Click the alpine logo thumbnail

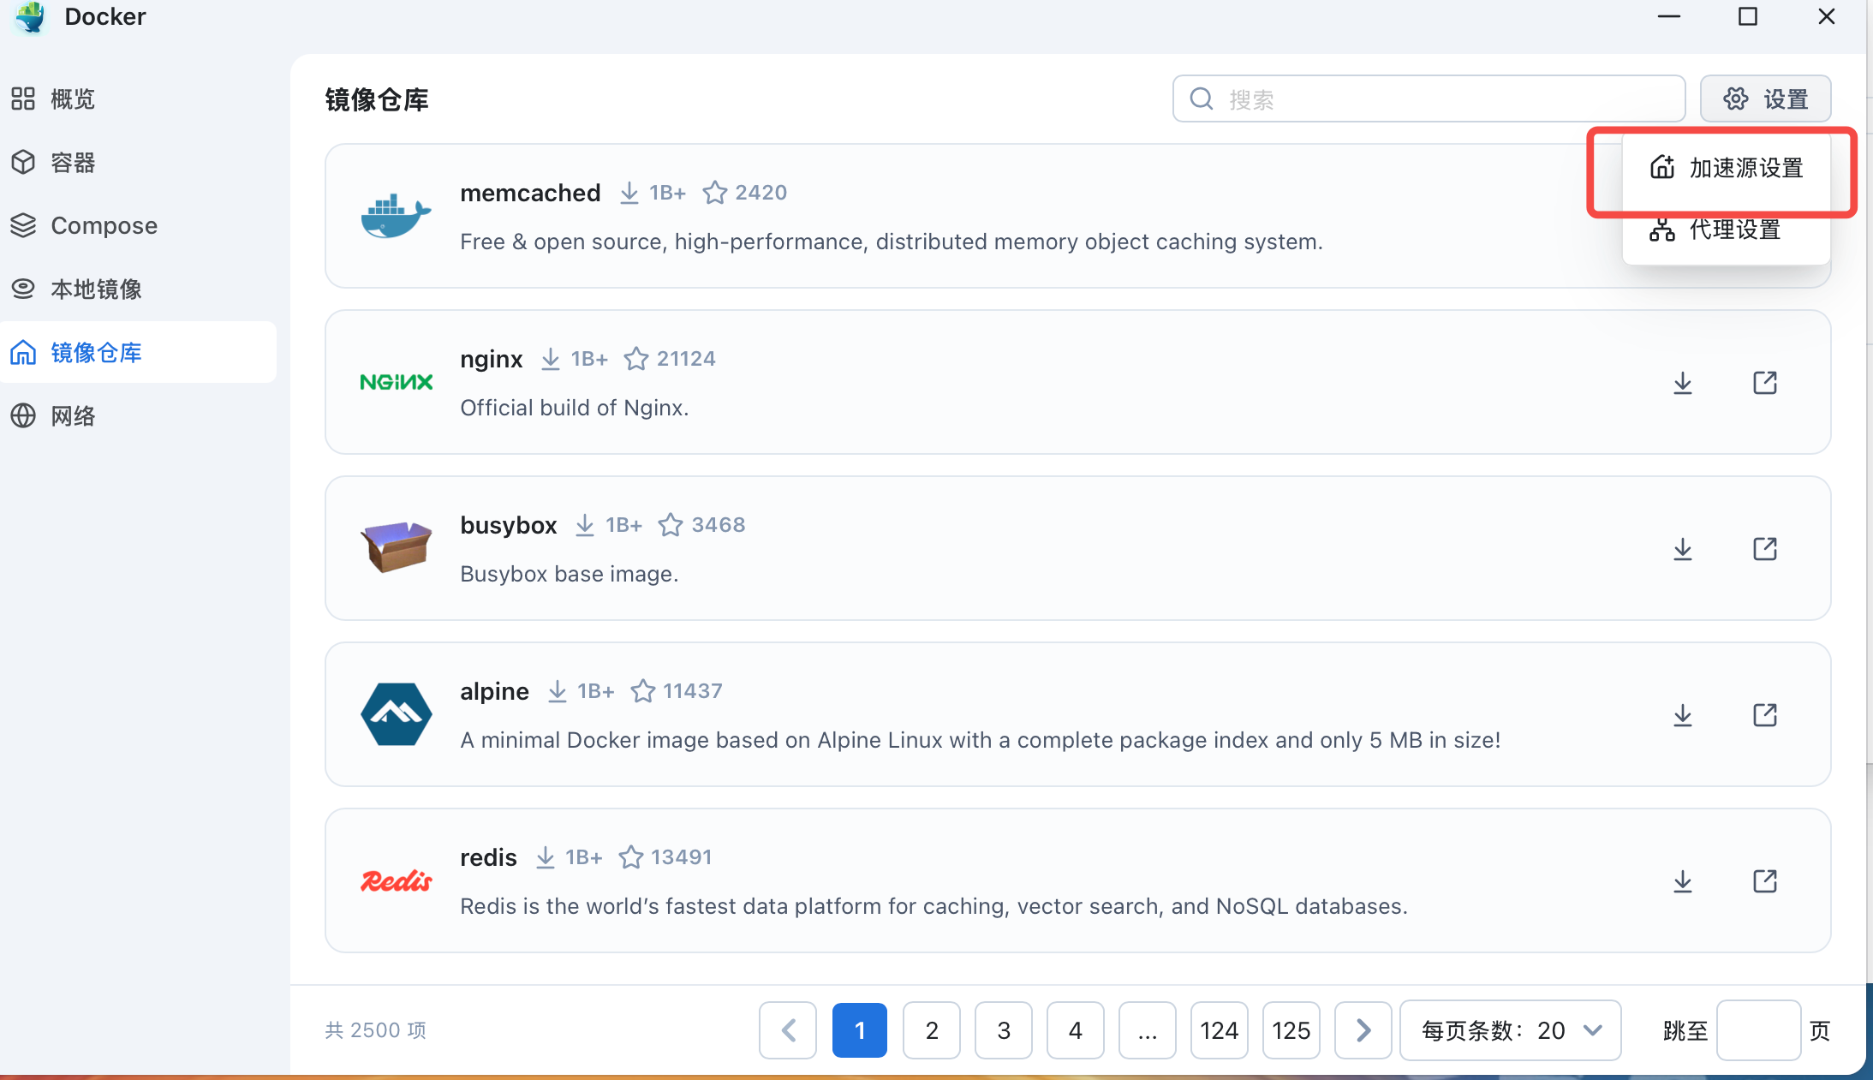click(396, 714)
